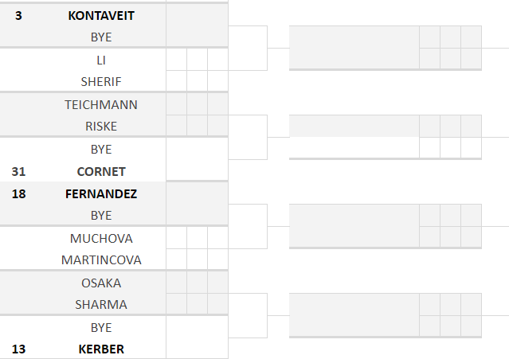Select seed number 31 beside CORNET
The width and height of the screenshot is (509, 359).
pos(18,171)
